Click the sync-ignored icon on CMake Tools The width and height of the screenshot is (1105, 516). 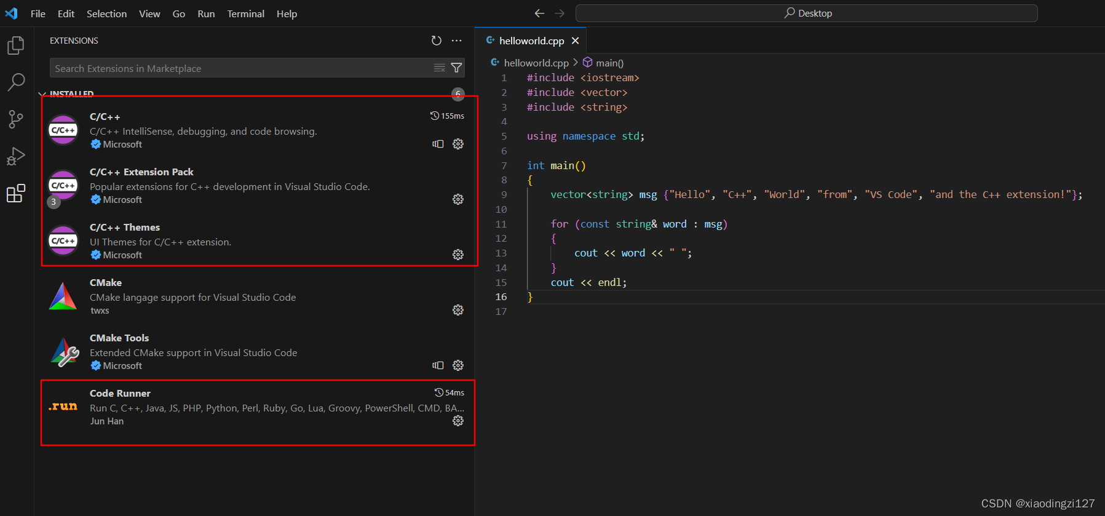pos(438,365)
